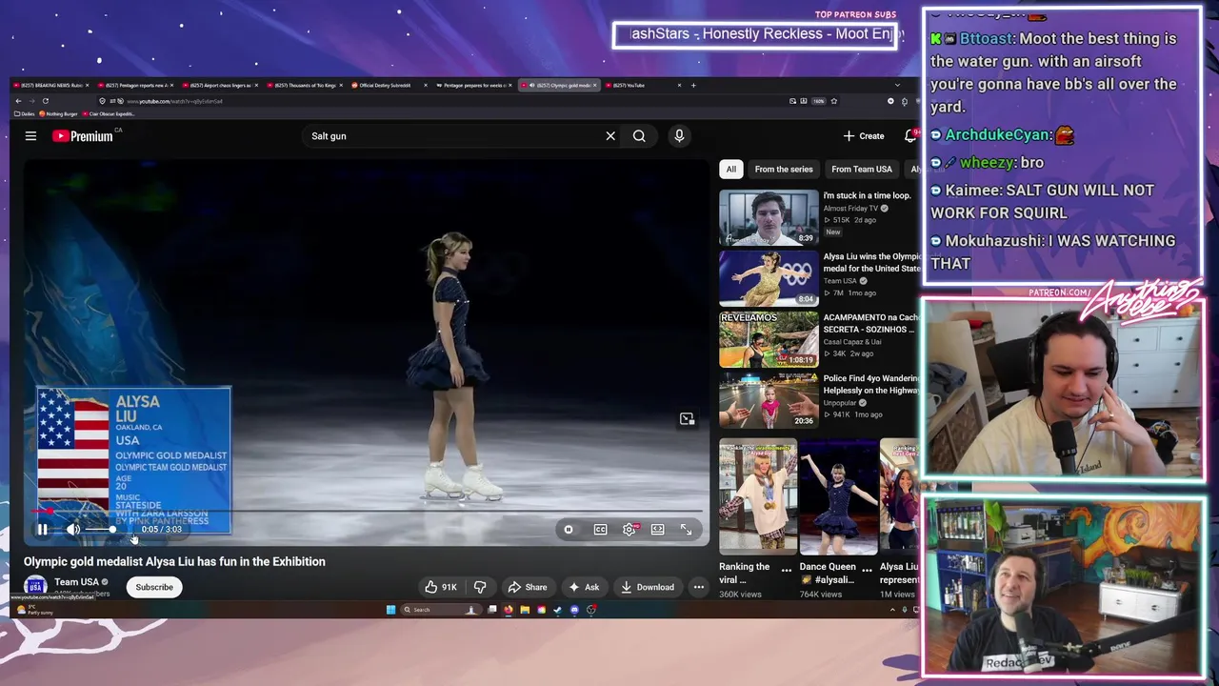The width and height of the screenshot is (1219, 686).
Task: Open Steam from the taskbar
Action: [557, 611]
